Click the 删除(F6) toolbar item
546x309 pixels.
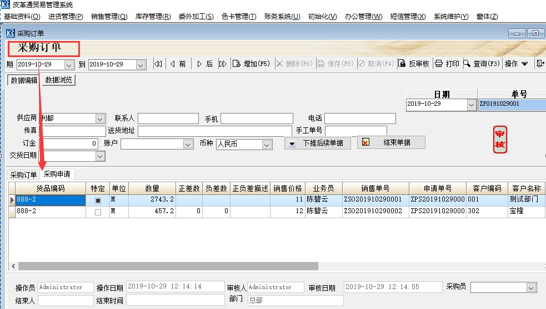click(294, 64)
